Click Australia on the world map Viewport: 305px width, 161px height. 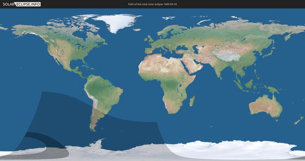266,106
